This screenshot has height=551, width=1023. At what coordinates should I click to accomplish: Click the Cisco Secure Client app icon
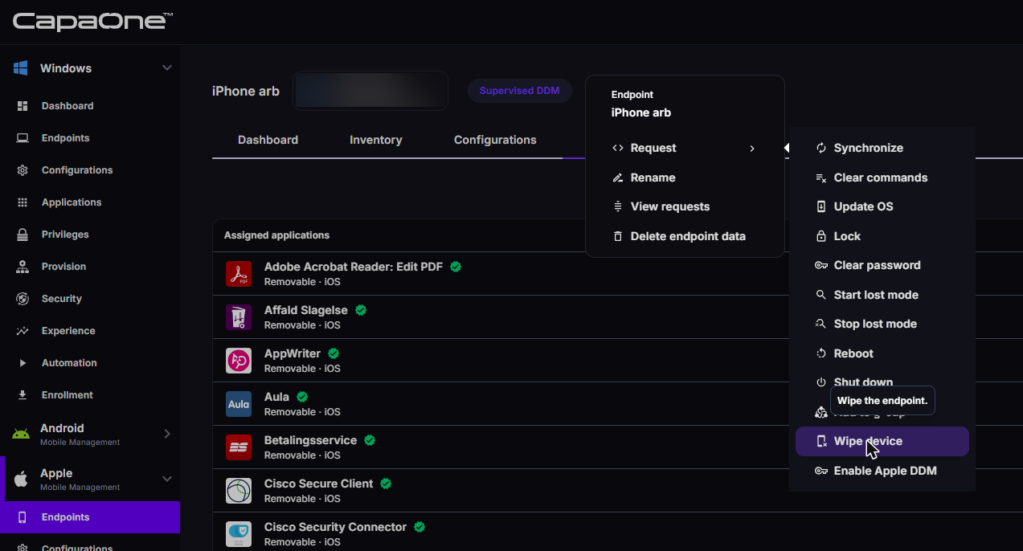pyautogui.click(x=239, y=491)
